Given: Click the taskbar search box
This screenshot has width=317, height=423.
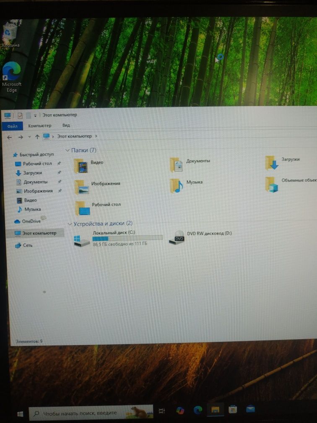Looking at the screenshot, I should [x=91, y=413].
